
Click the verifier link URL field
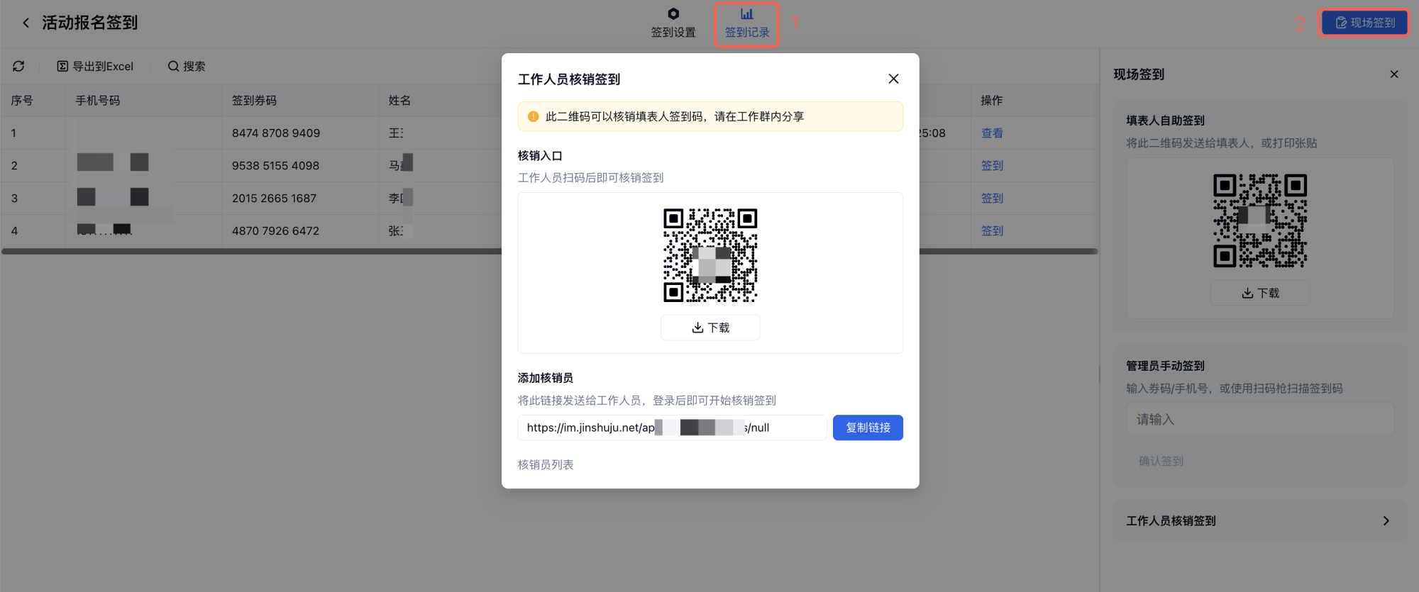point(671,428)
